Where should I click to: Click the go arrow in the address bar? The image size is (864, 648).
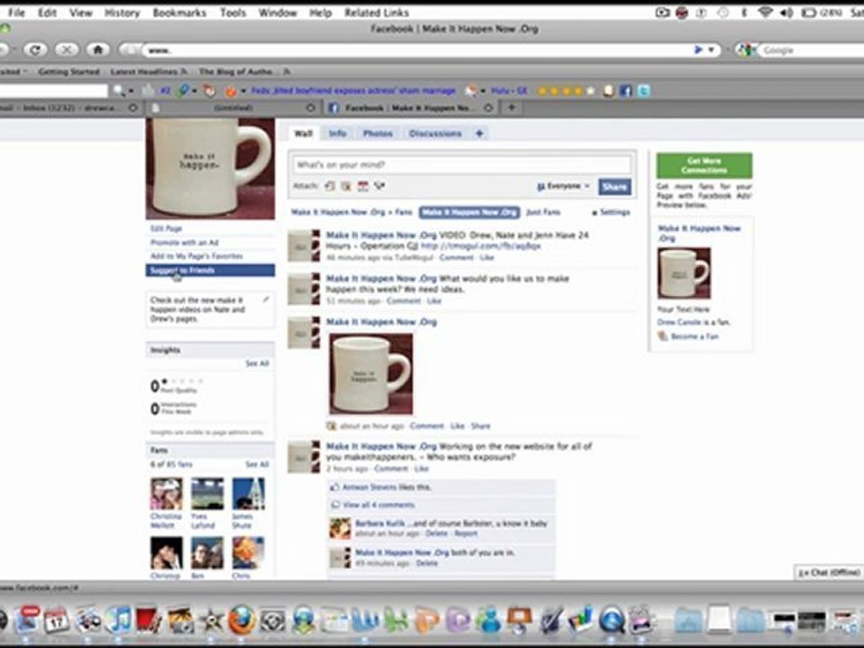coord(698,50)
